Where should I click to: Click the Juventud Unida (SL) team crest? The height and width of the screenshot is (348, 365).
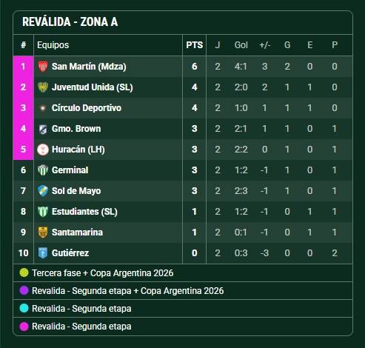[43, 87]
